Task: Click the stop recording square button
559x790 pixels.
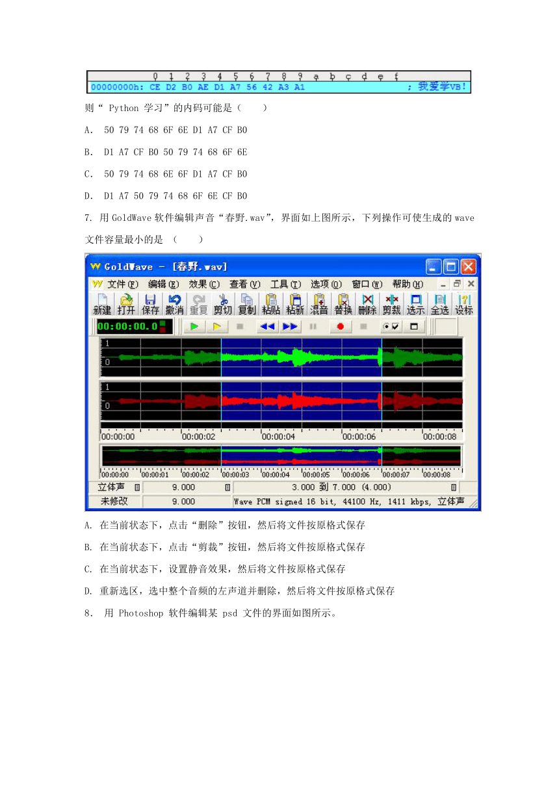Action: (x=364, y=326)
